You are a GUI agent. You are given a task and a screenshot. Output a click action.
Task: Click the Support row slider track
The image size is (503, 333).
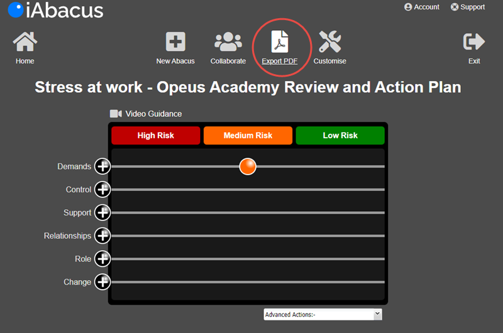[248, 213]
